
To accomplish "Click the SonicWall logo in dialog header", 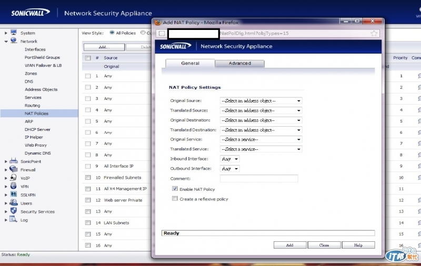I will [175, 46].
